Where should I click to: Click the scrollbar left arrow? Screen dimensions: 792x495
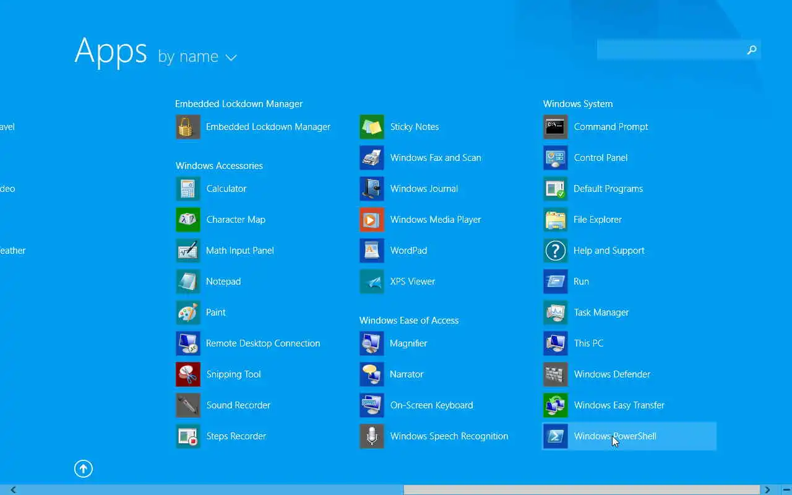pyautogui.click(x=12, y=489)
